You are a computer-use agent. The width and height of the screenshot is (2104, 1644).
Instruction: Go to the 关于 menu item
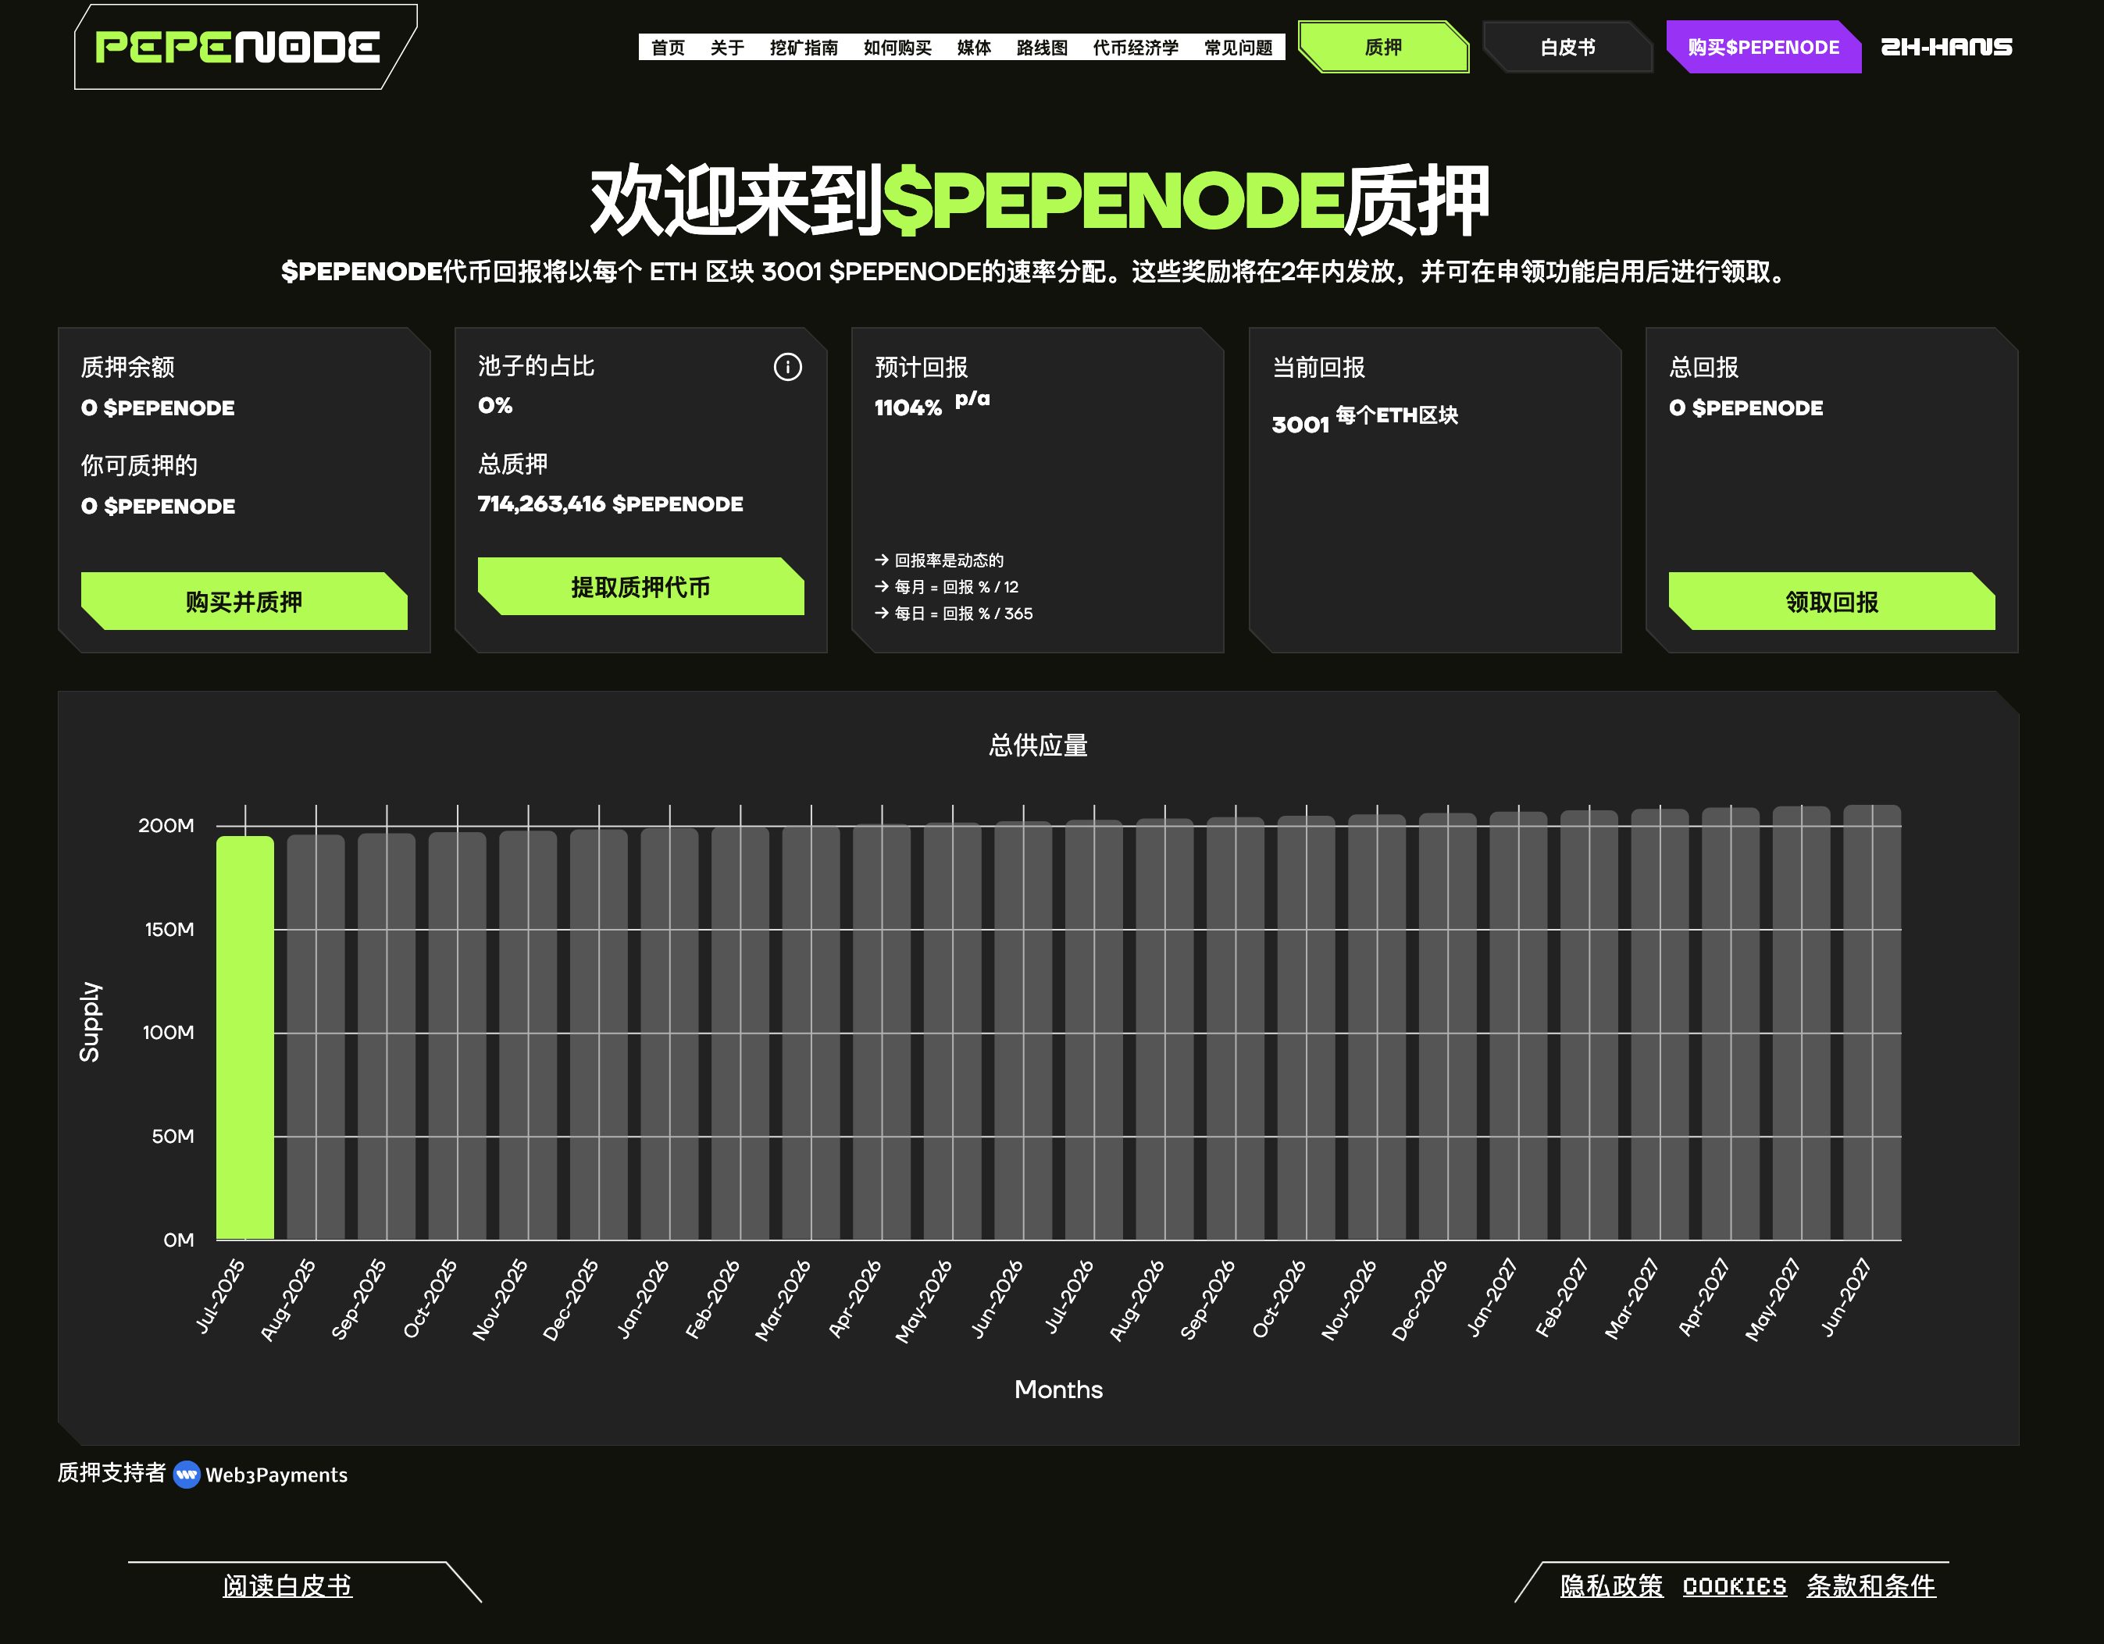pos(726,48)
